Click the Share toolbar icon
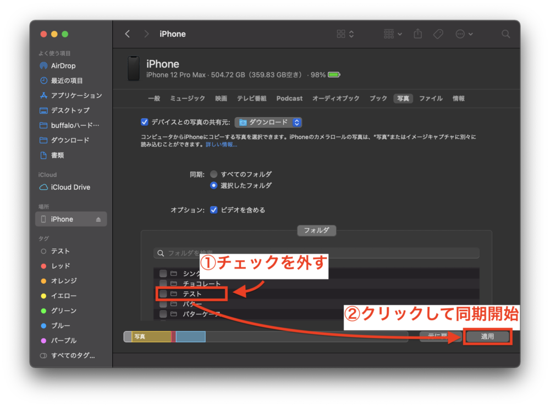 coord(417,34)
